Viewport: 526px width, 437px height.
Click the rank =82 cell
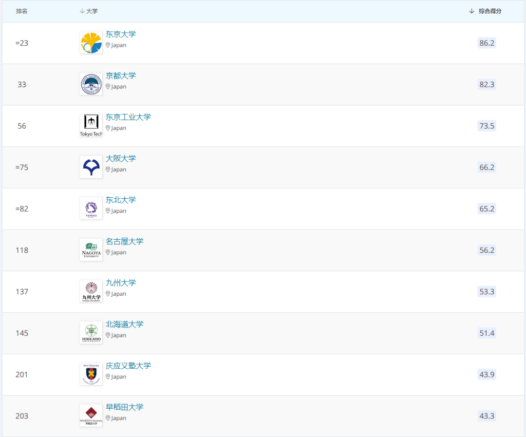22,209
